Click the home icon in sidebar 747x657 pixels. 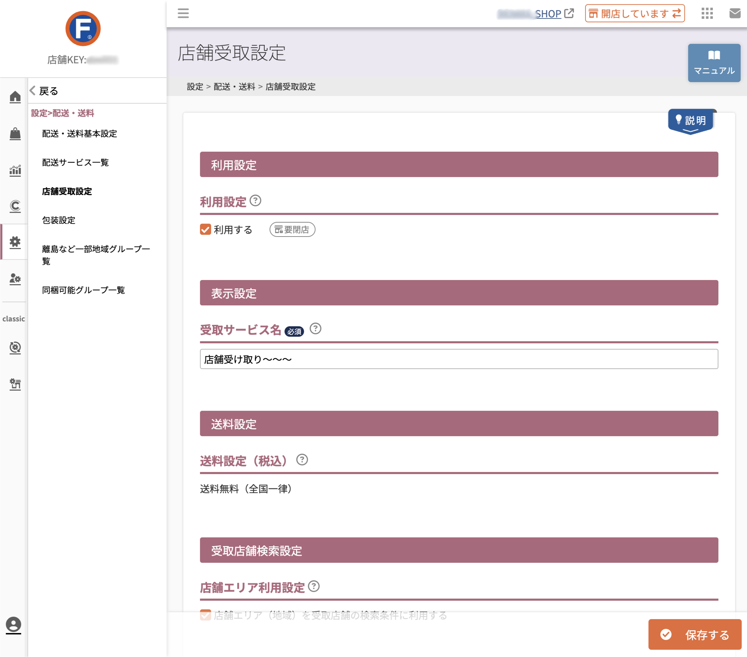(15, 97)
